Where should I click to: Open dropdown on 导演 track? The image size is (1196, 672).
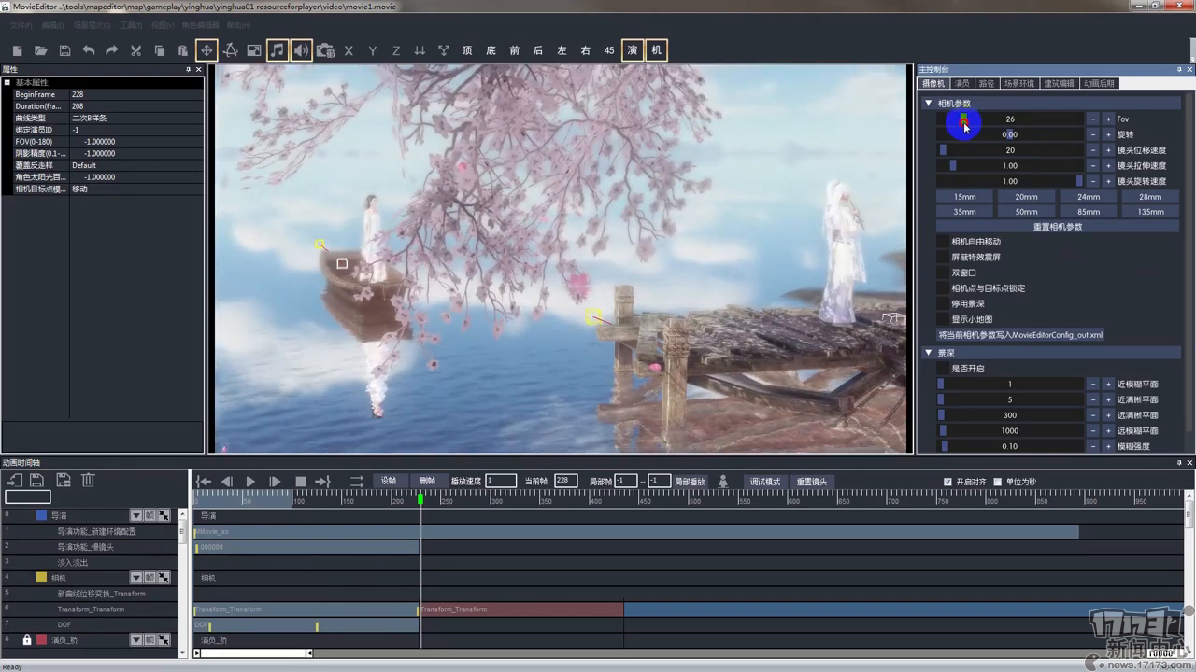136,515
